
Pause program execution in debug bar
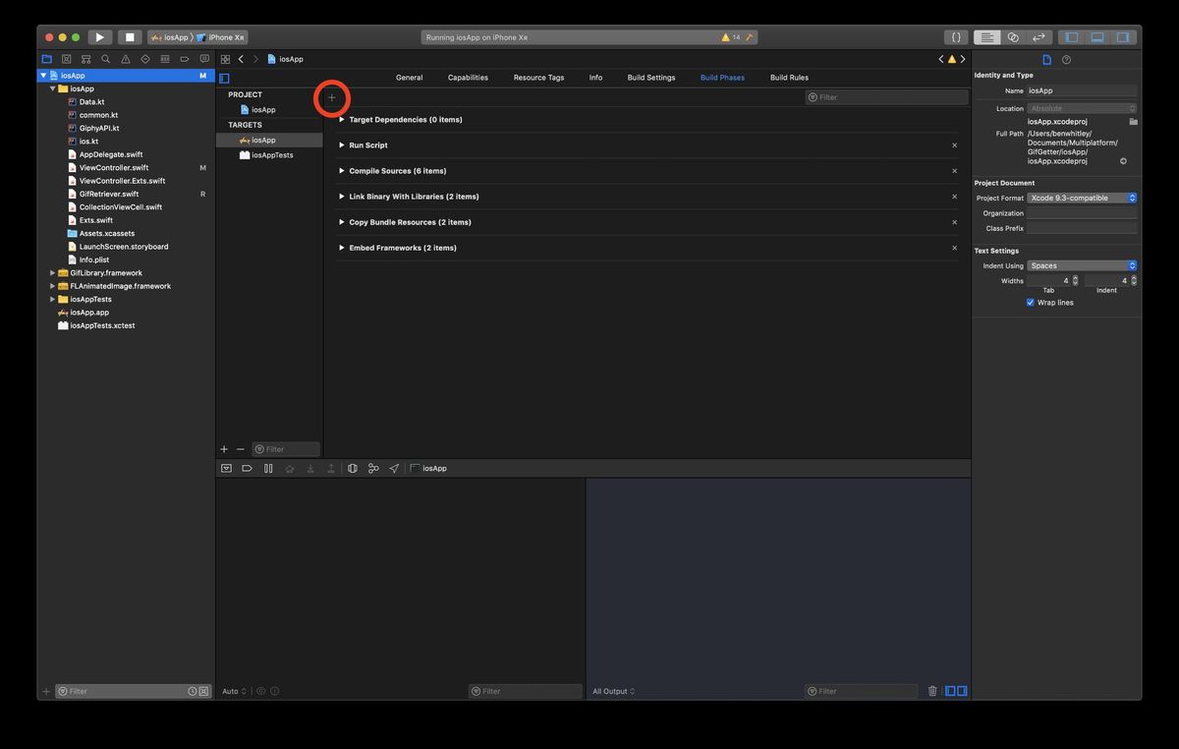268,469
